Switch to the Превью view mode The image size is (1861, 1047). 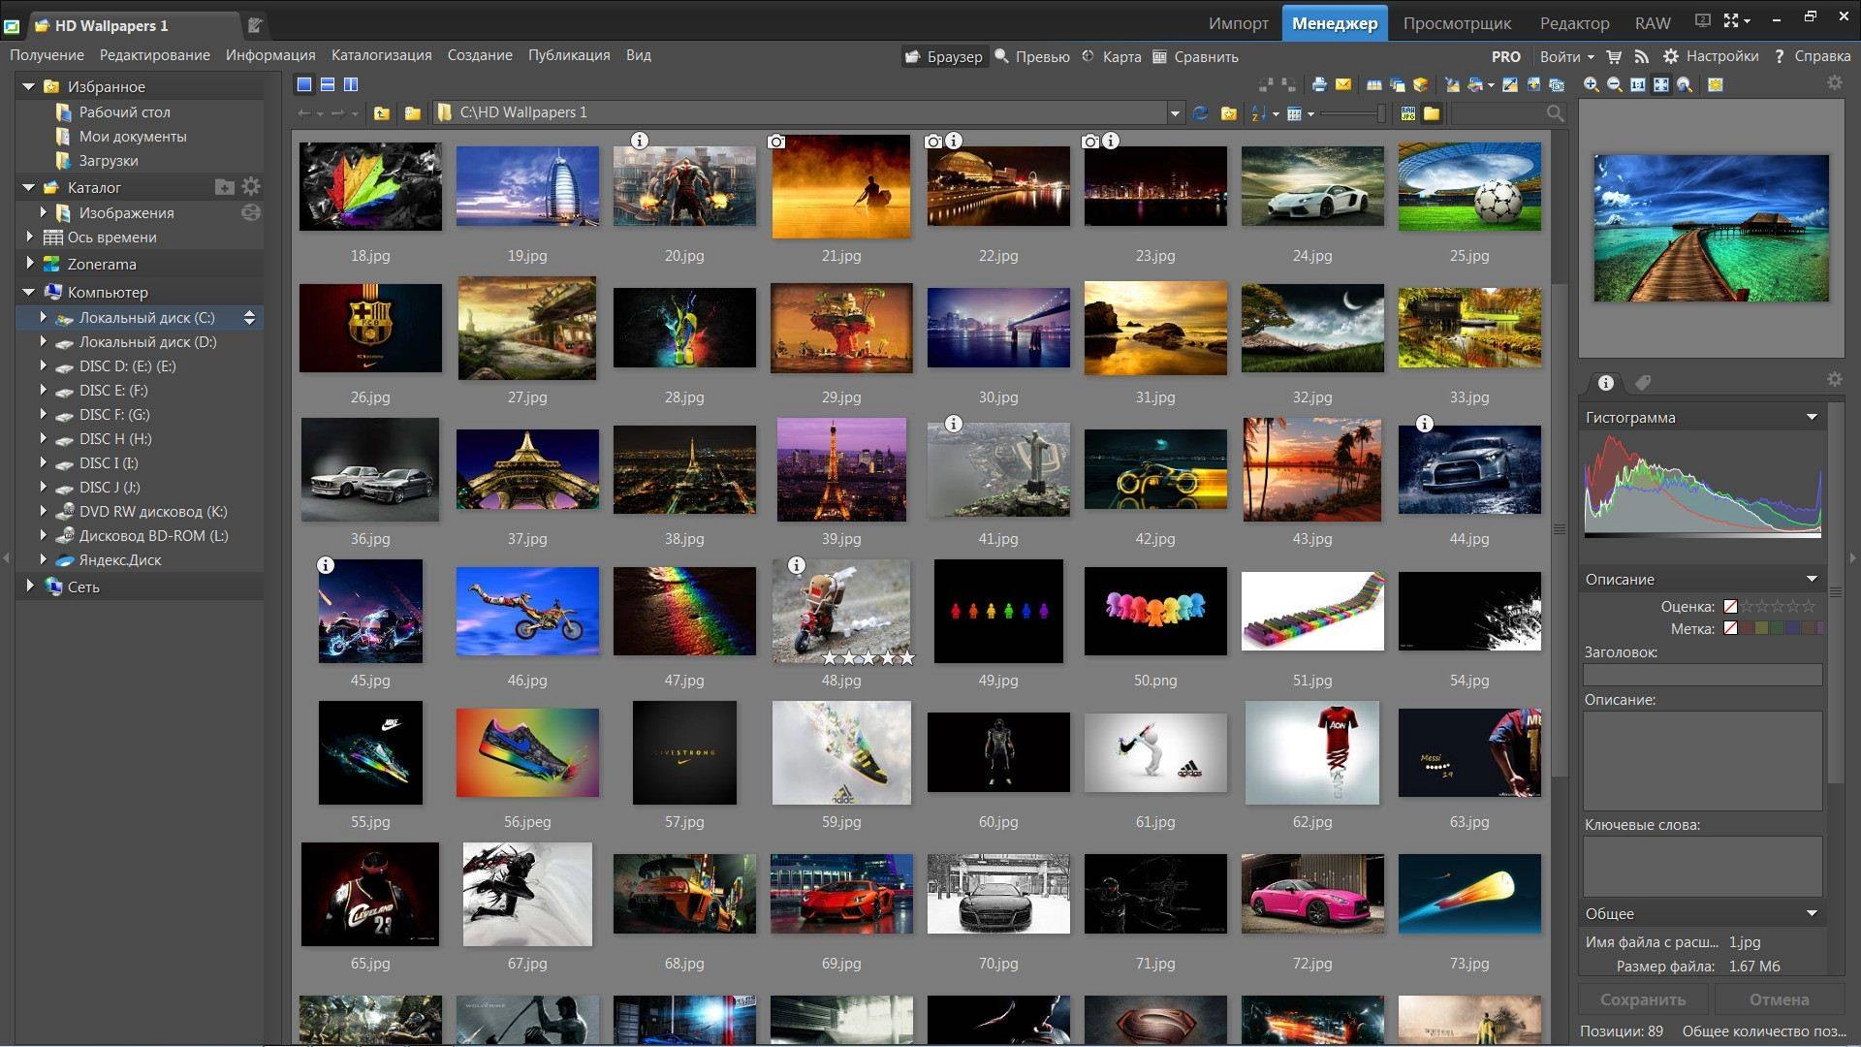coord(1032,56)
